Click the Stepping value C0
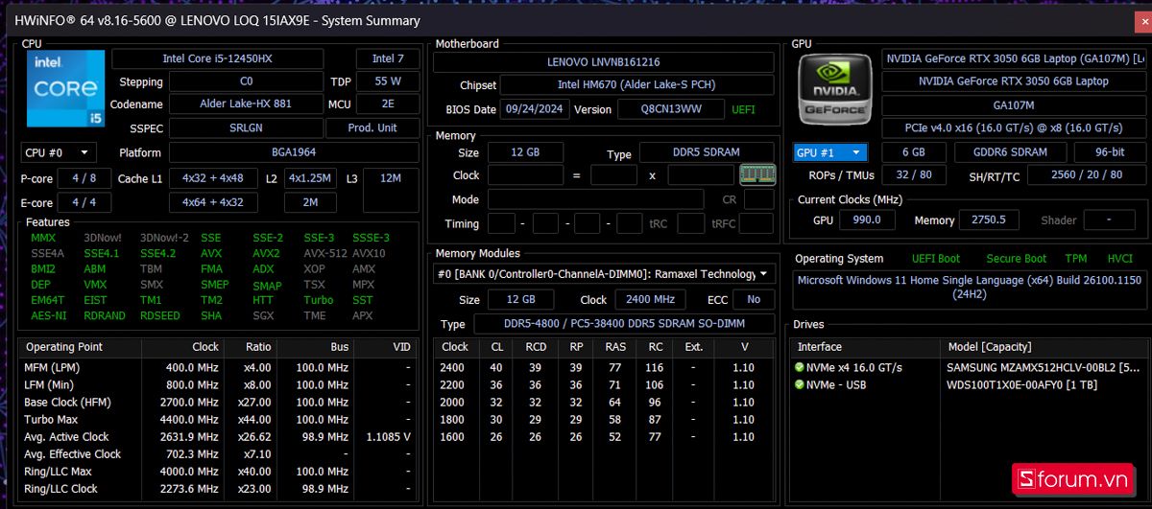This screenshot has height=509, width=1152. coord(247,81)
